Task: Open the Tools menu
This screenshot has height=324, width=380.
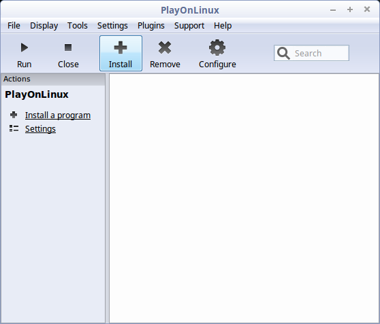Action: pyautogui.click(x=78, y=26)
